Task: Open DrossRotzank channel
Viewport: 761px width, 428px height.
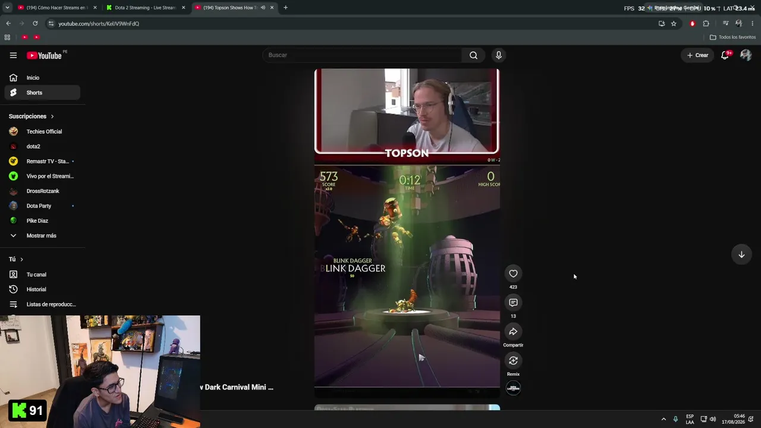Action: (42, 191)
